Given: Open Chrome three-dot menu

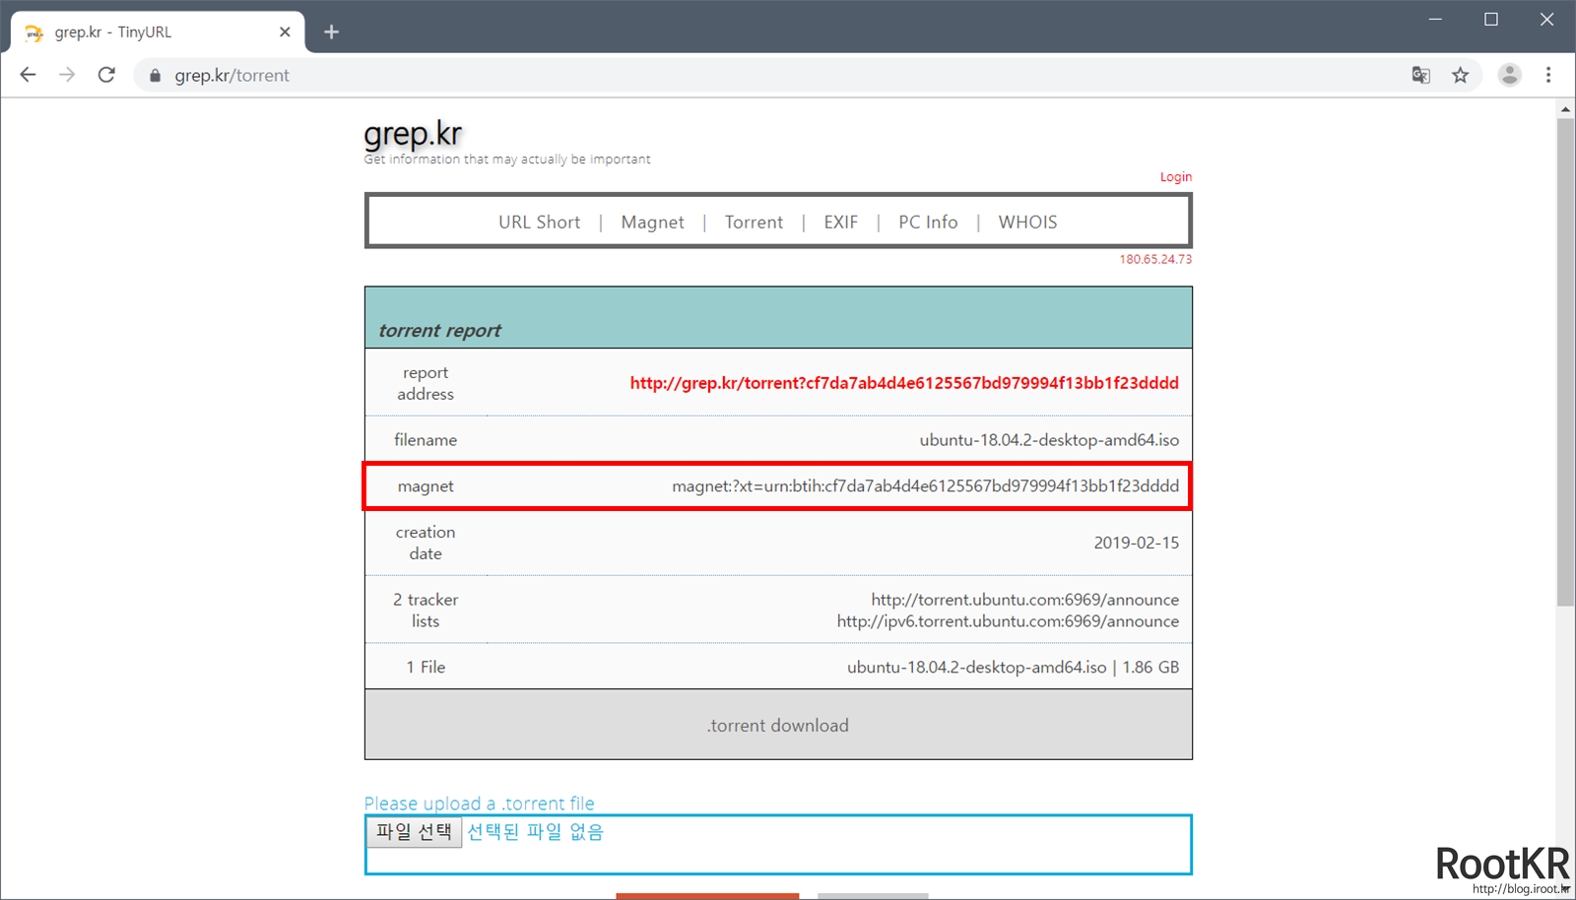Looking at the screenshot, I should point(1548,75).
